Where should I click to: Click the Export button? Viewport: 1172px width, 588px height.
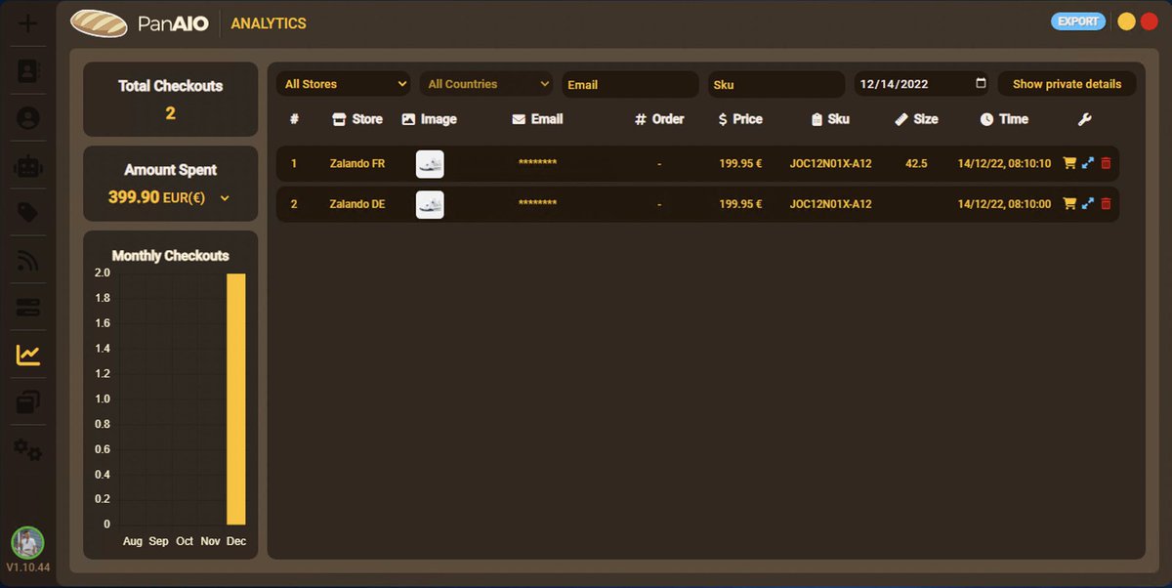pyautogui.click(x=1078, y=21)
